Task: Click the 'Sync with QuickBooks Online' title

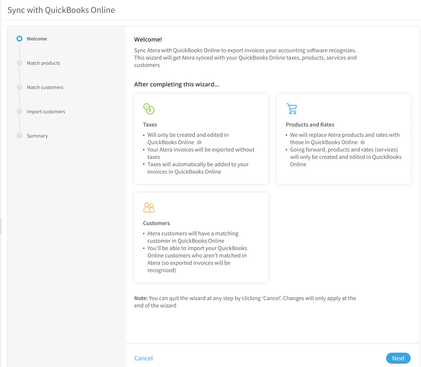Action: click(61, 10)
